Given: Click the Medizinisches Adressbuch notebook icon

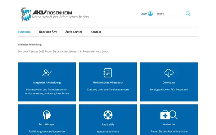Looking at the screenshot, I should (108, 73).
